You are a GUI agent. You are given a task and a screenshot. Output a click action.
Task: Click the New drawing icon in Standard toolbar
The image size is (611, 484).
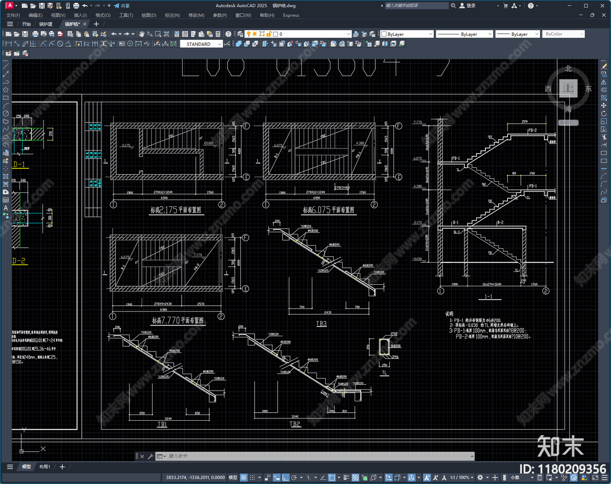pos(9,34)
